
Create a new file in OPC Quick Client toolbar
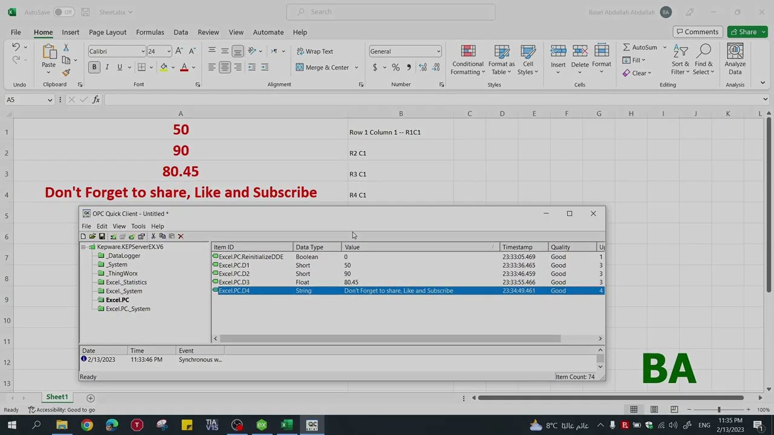pos(83,236)
